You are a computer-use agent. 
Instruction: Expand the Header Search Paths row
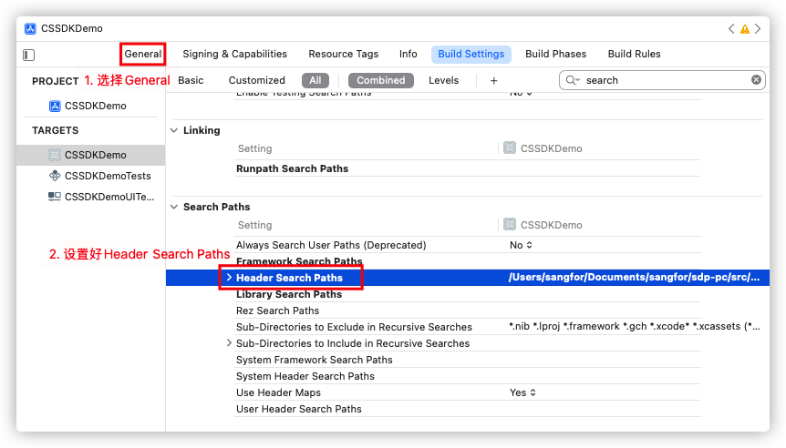(229, 278)
